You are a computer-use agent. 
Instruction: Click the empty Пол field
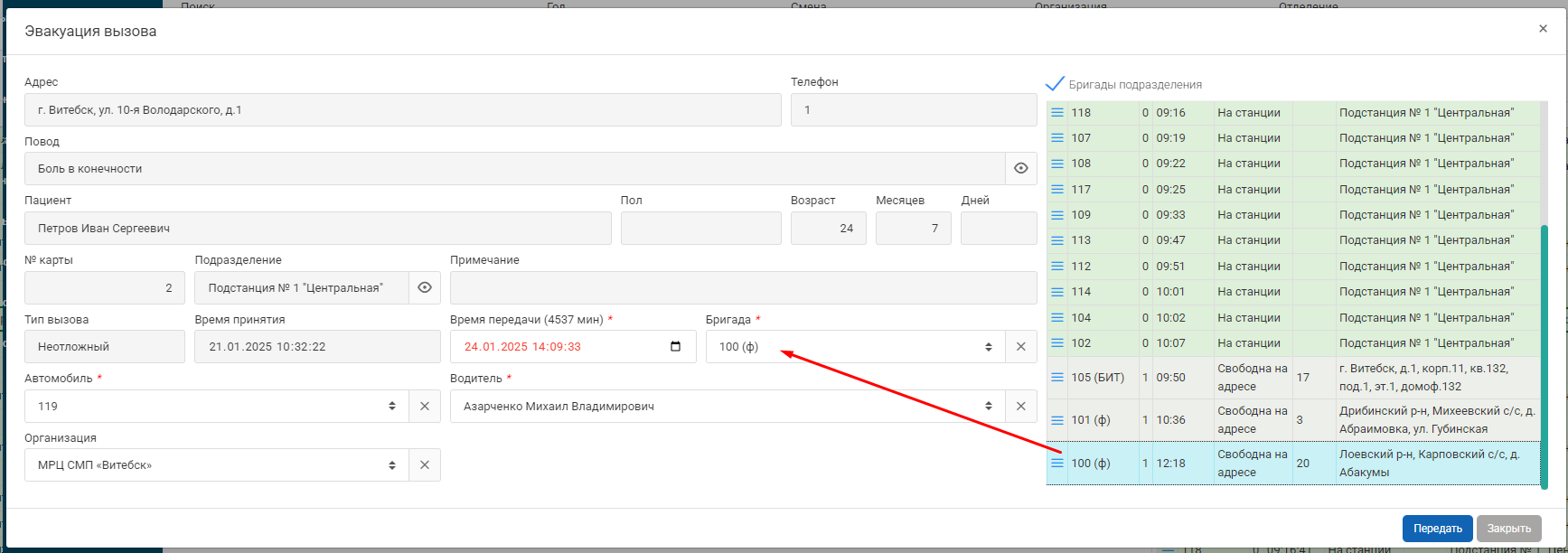pos(701,229)
